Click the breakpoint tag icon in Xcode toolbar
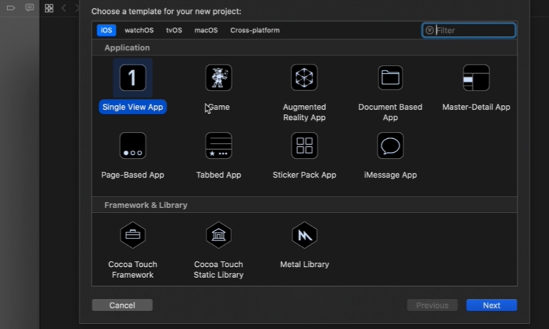This screenshot has width=549, height=329. 11,8
